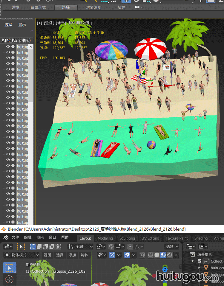Switch to solid shading mode

[157, 255]
